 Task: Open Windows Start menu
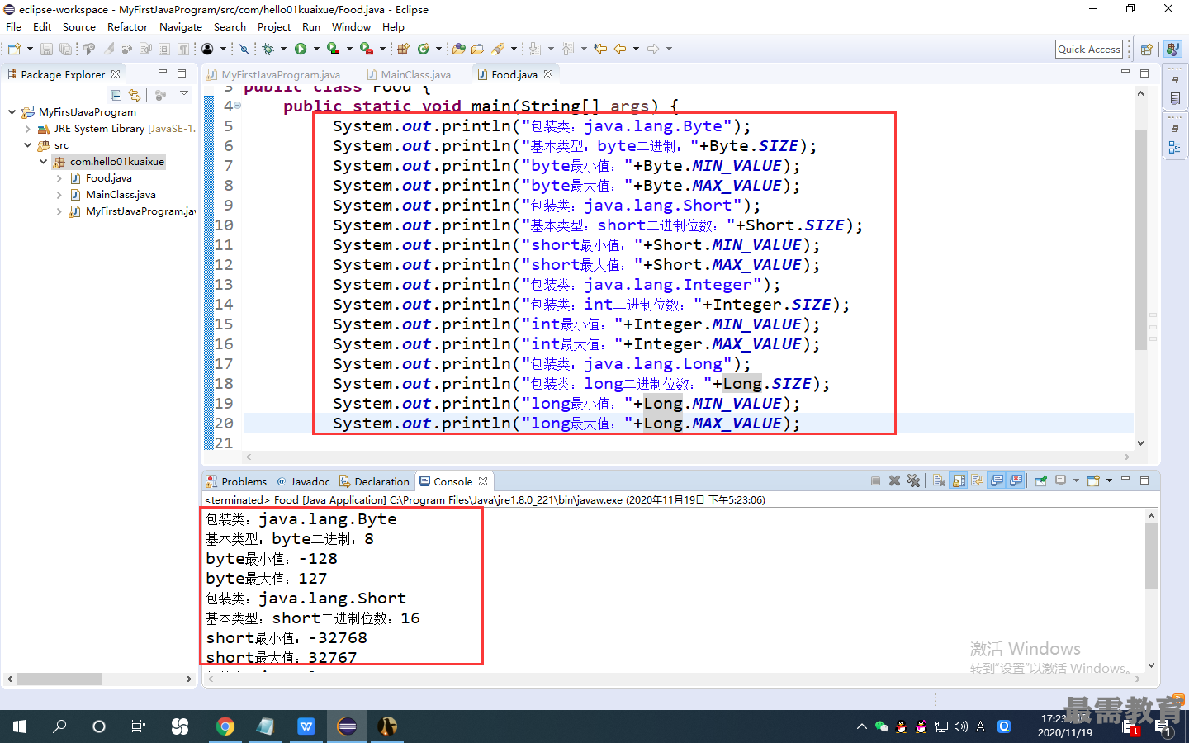20,726
